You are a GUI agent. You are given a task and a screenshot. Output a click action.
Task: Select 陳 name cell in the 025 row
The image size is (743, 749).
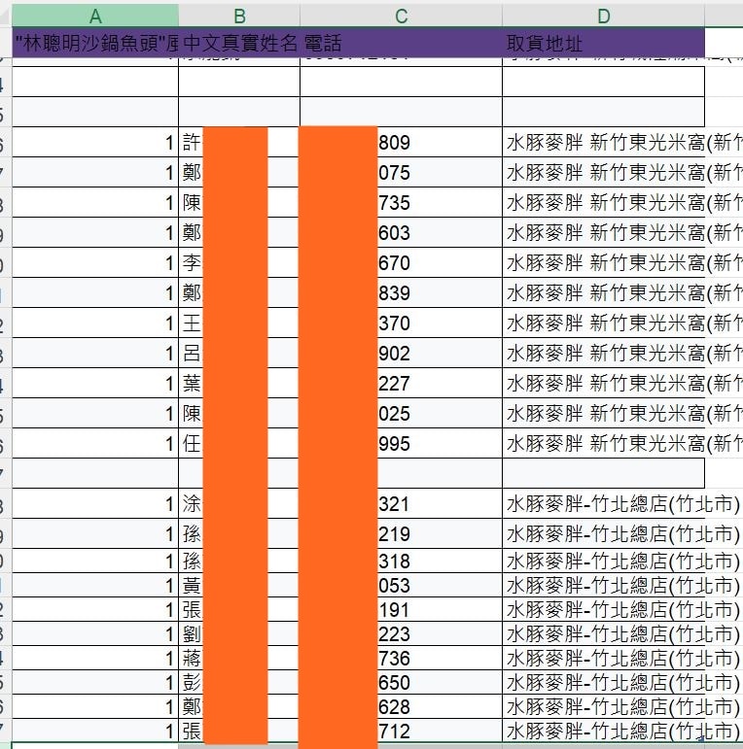239,413
